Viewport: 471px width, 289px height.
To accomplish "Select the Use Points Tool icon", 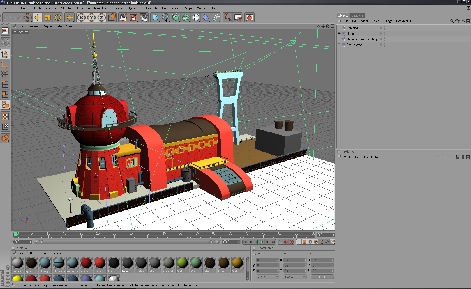I will [5, 74].
